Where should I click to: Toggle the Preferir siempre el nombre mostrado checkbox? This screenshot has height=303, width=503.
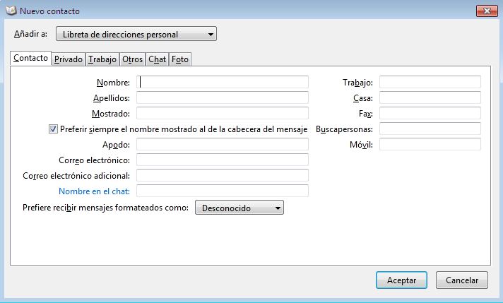[53, 129]
